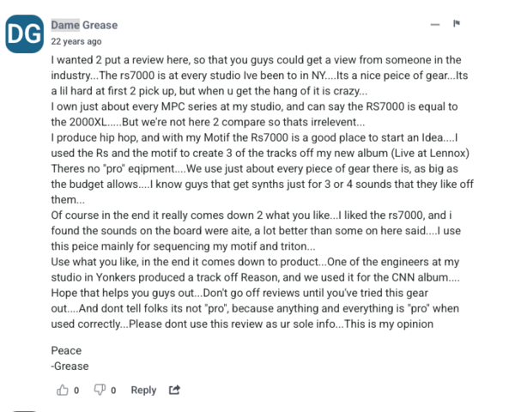The width and height of the screenshot is (515, 412).
Task: Click the line starting 'Of course in the end'
Action: point(251,215)
